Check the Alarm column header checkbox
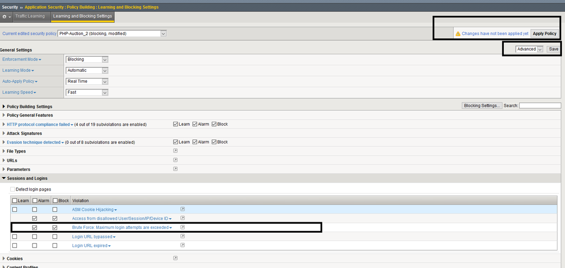Viewport: 565px width, 268px height. point(34,200)
